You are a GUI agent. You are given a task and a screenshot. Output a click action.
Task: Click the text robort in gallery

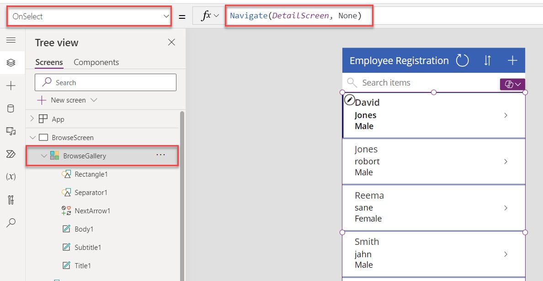point(367,161)
